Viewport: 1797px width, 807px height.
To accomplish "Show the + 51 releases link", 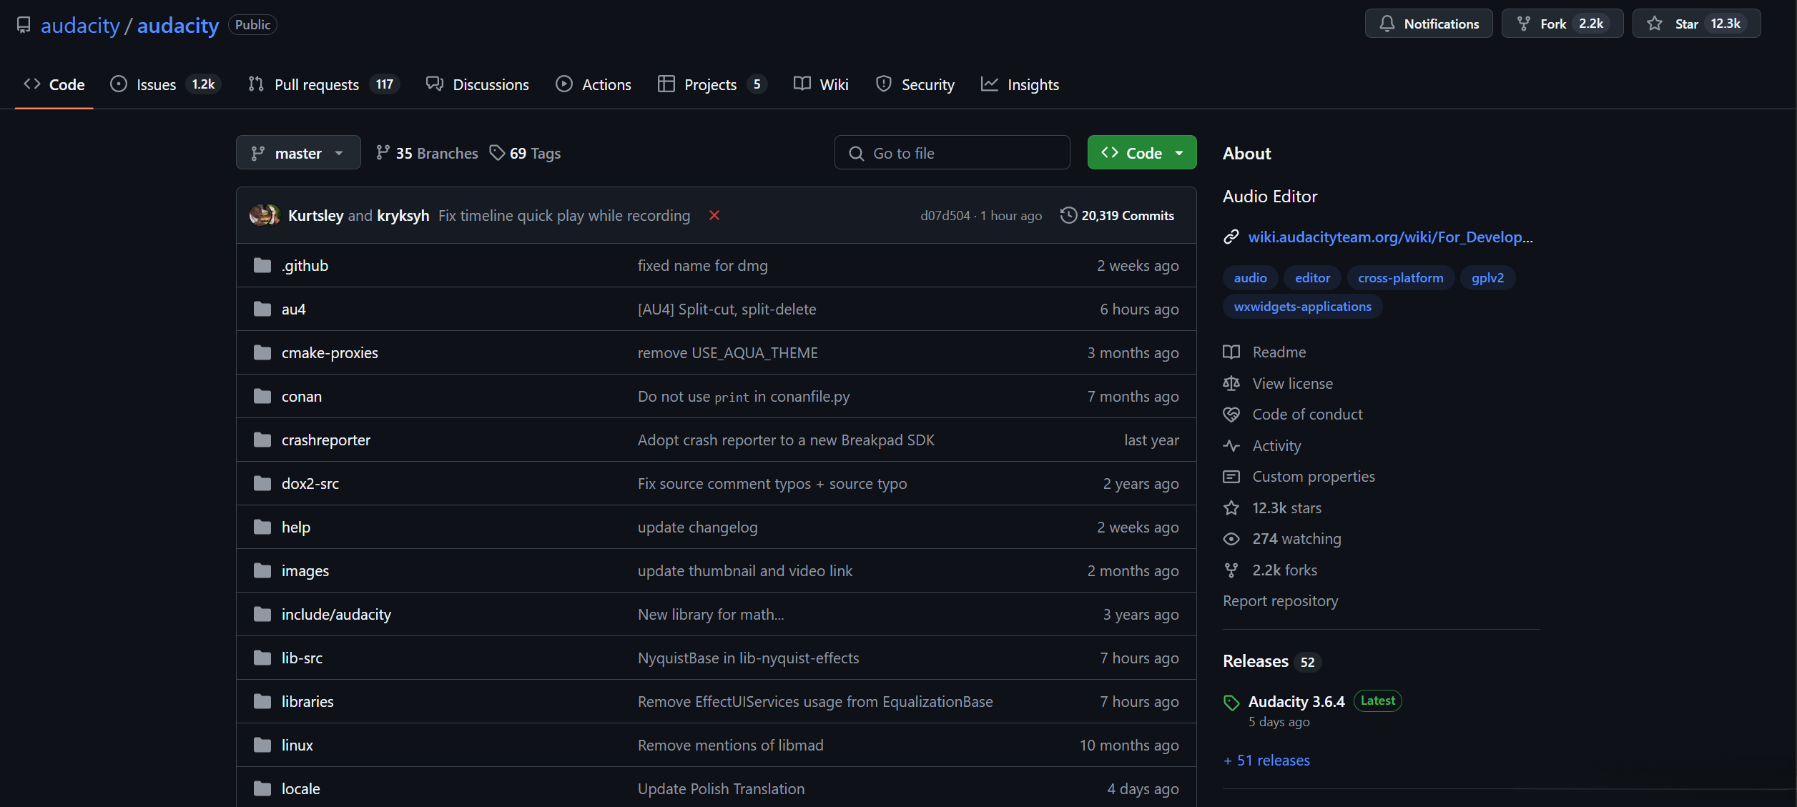I will tap(1266, 761).
